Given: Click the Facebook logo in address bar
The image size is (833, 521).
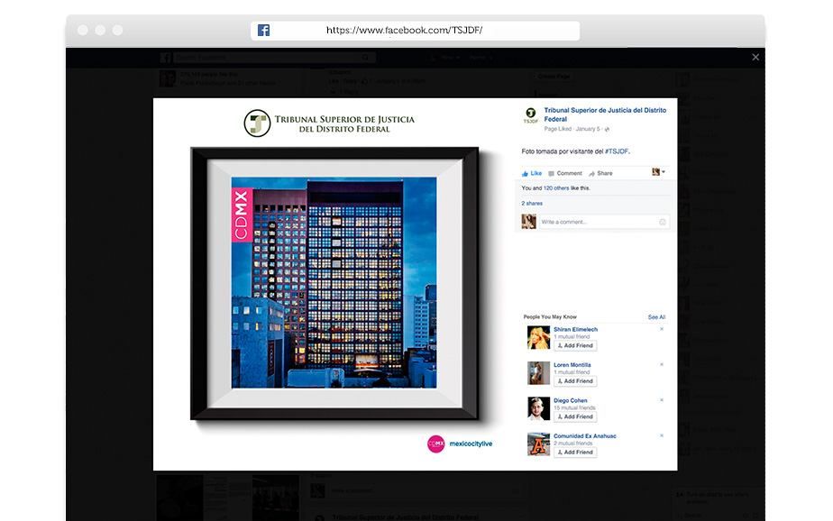Looking at the screenshot, I should point(263,31).
